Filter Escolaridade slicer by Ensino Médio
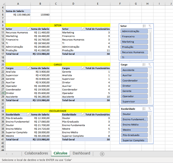 tap(134, 125)
